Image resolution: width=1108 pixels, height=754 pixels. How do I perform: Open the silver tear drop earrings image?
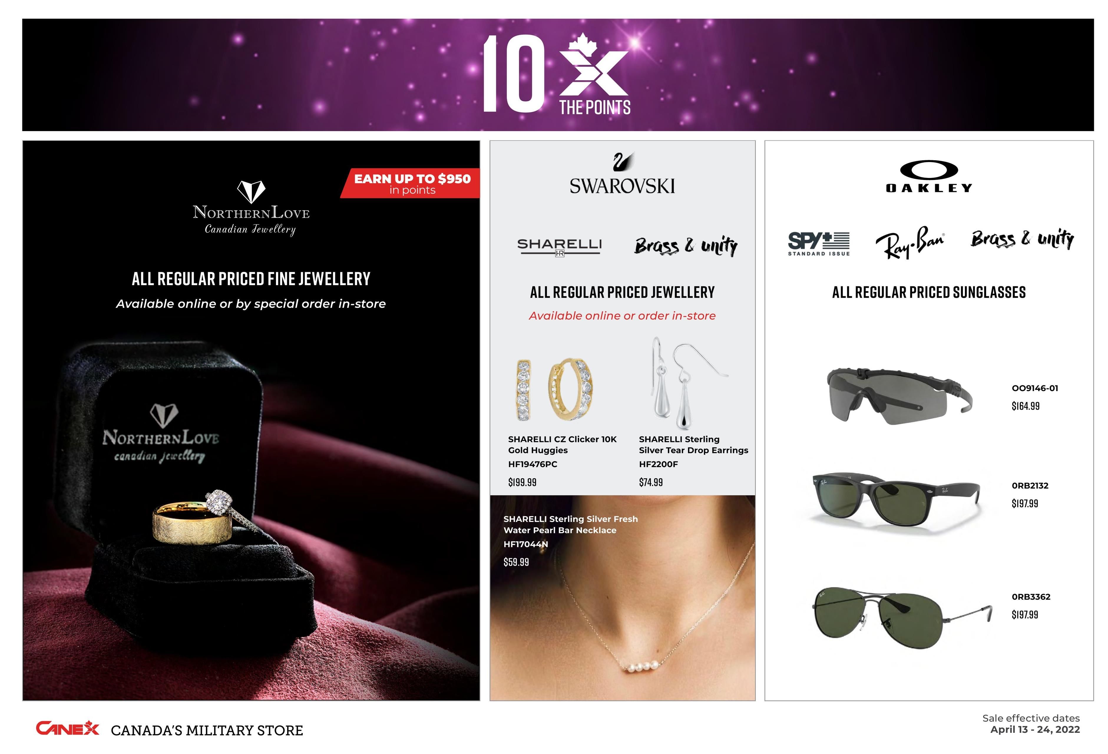point(689,383)
